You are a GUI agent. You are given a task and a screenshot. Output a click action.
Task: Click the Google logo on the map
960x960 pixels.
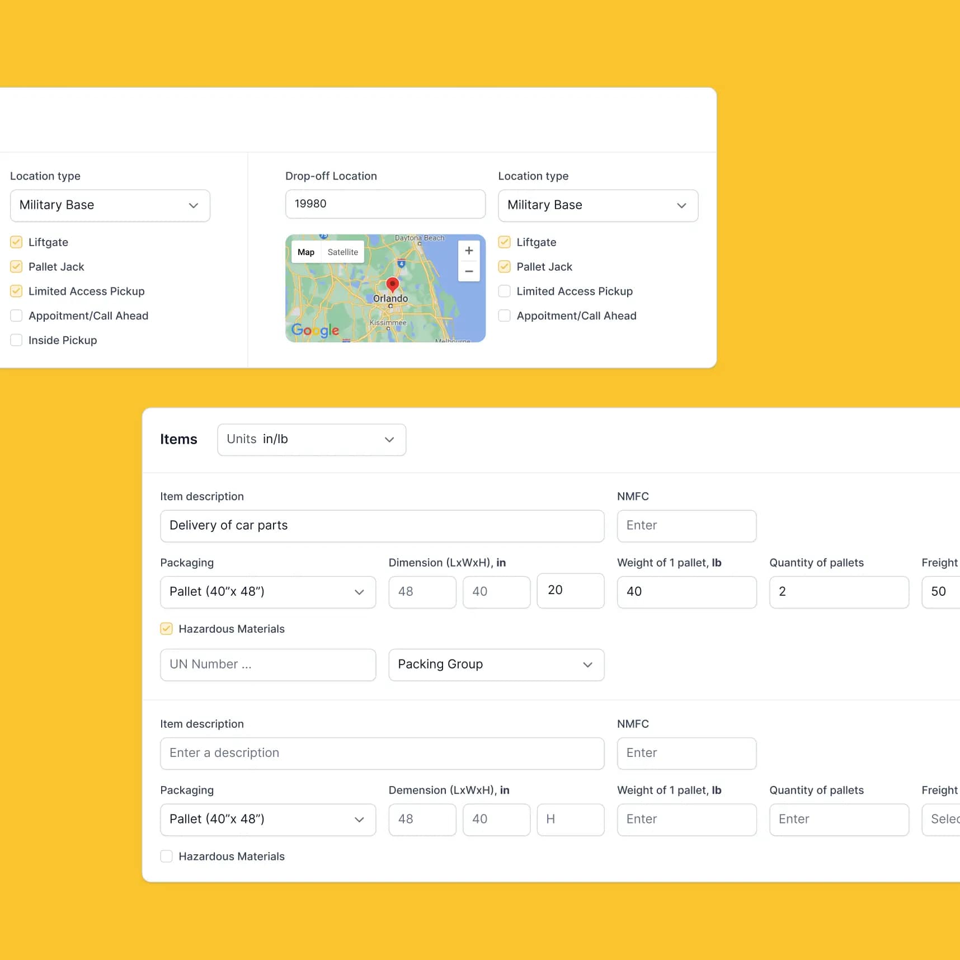pos(315,330)
